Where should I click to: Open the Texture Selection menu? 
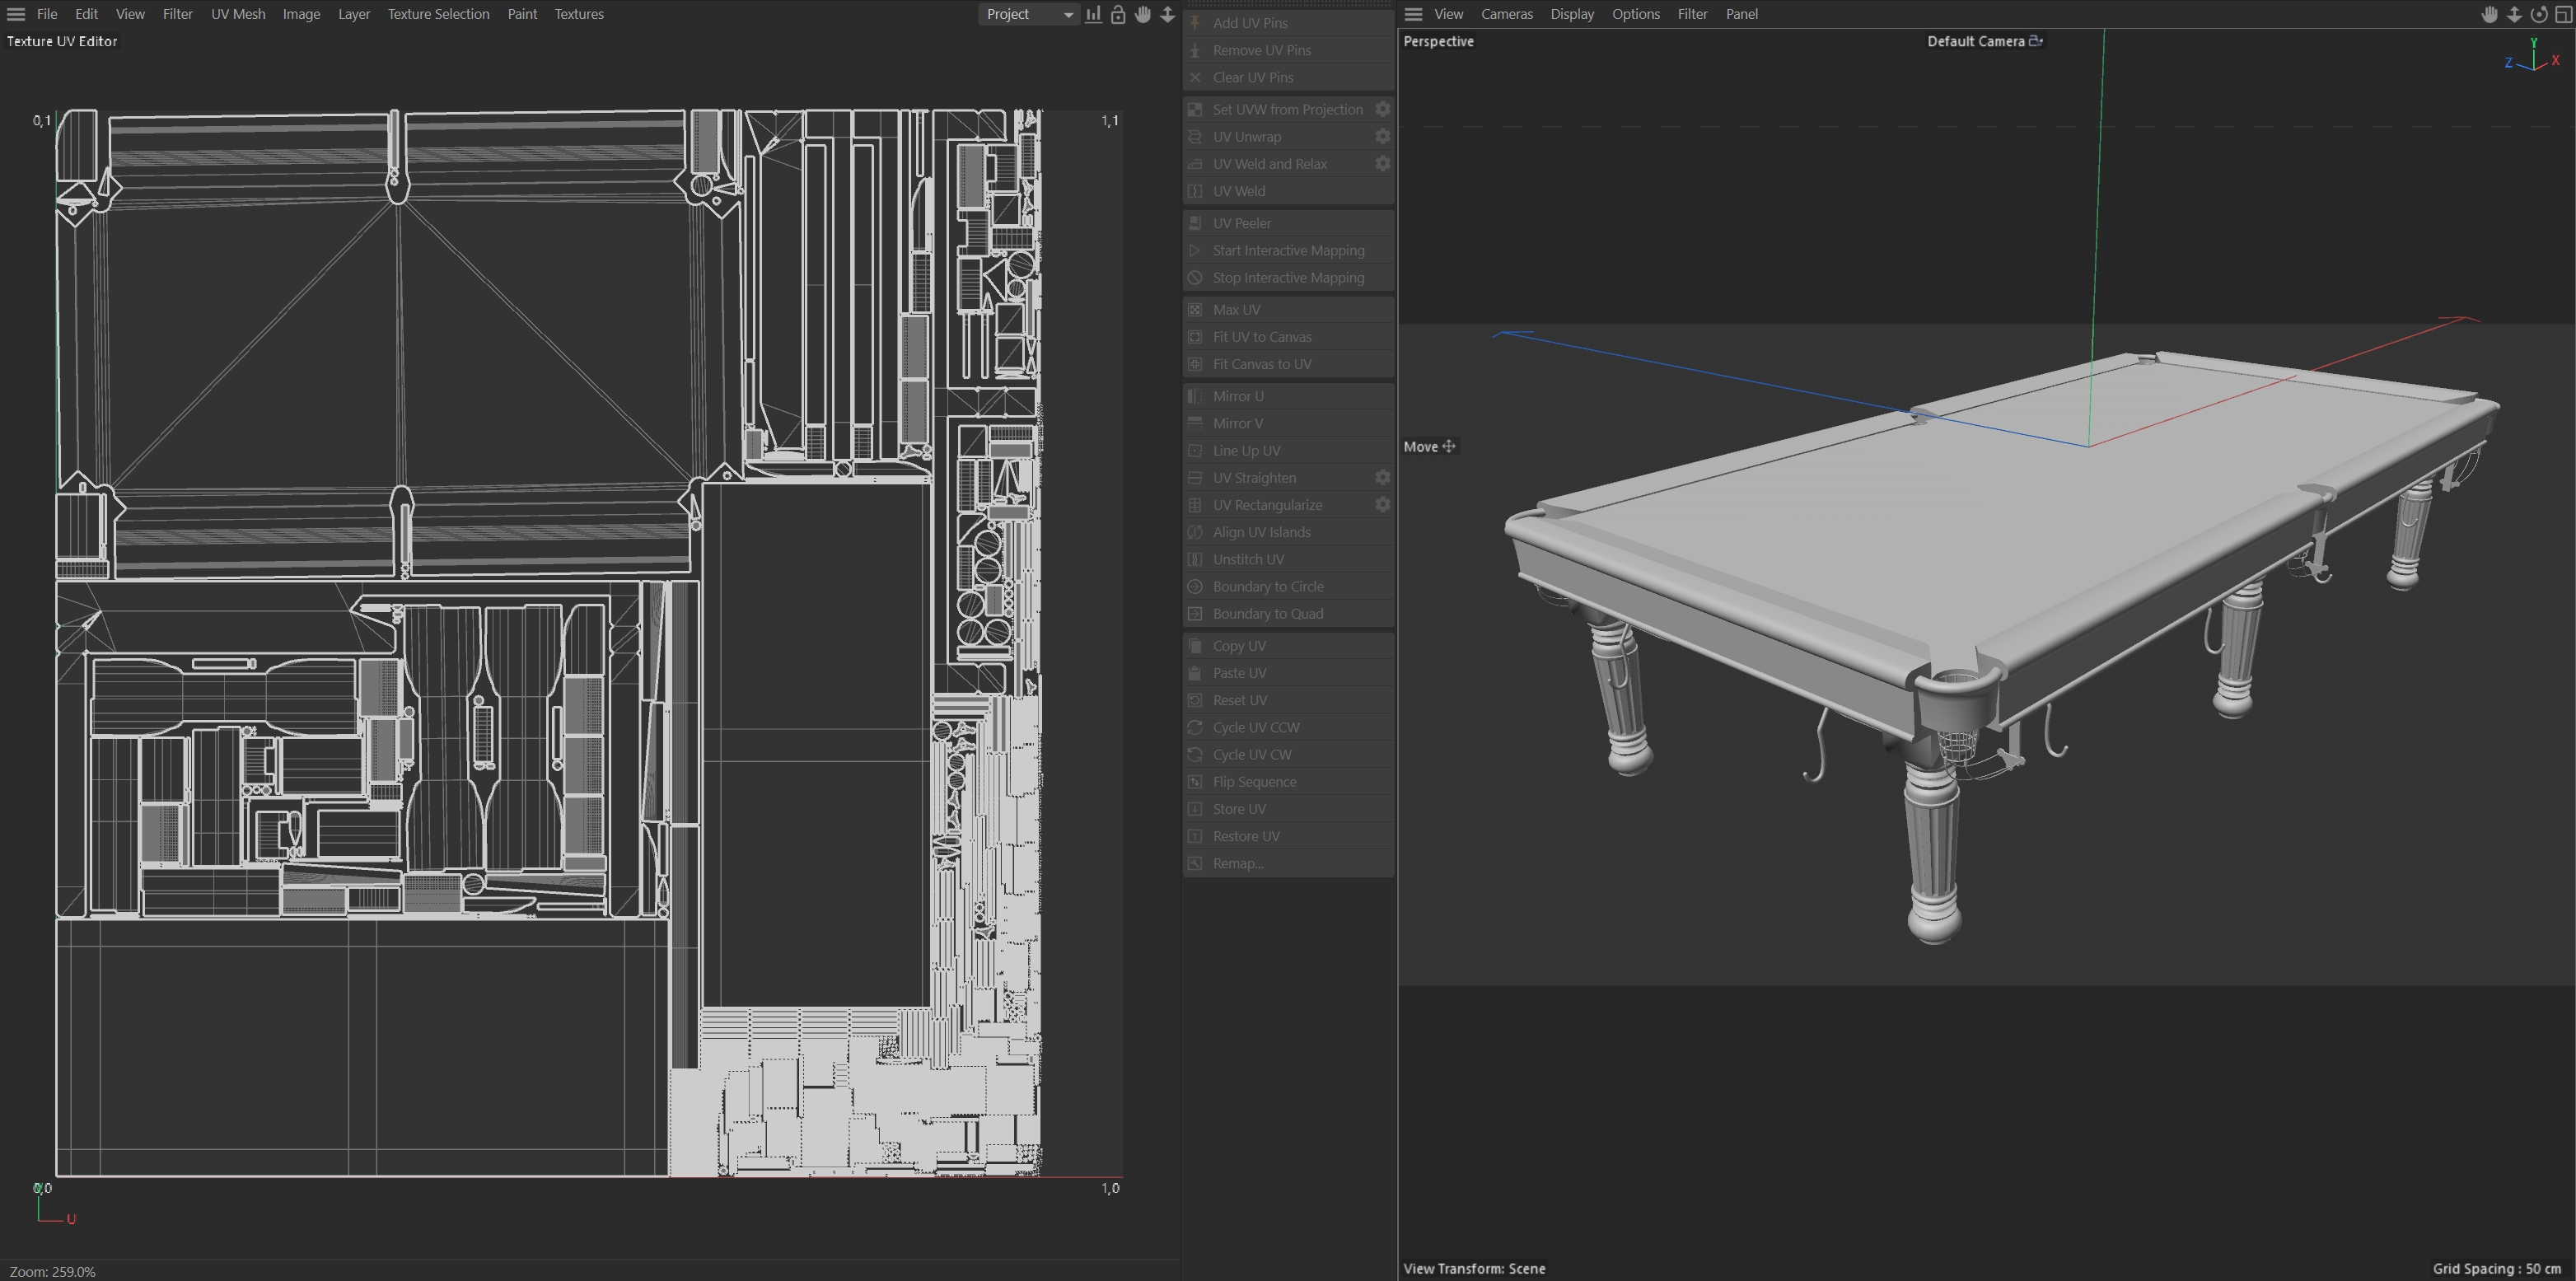tap(438, 14)
